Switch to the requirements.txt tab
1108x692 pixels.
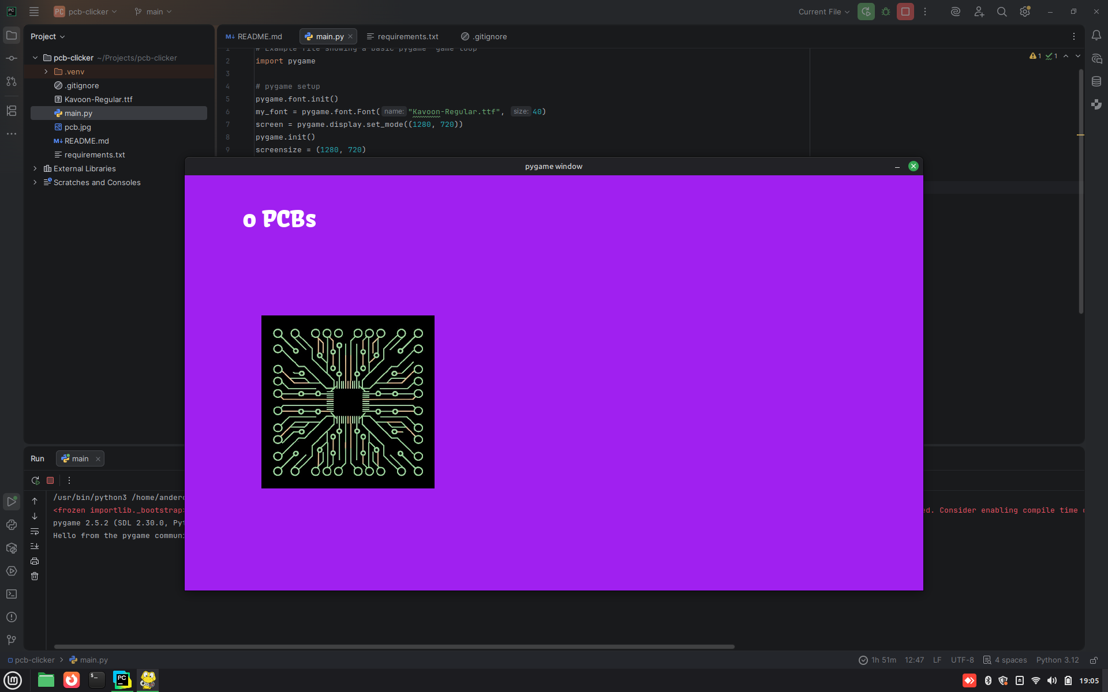[x=402, y=36]
